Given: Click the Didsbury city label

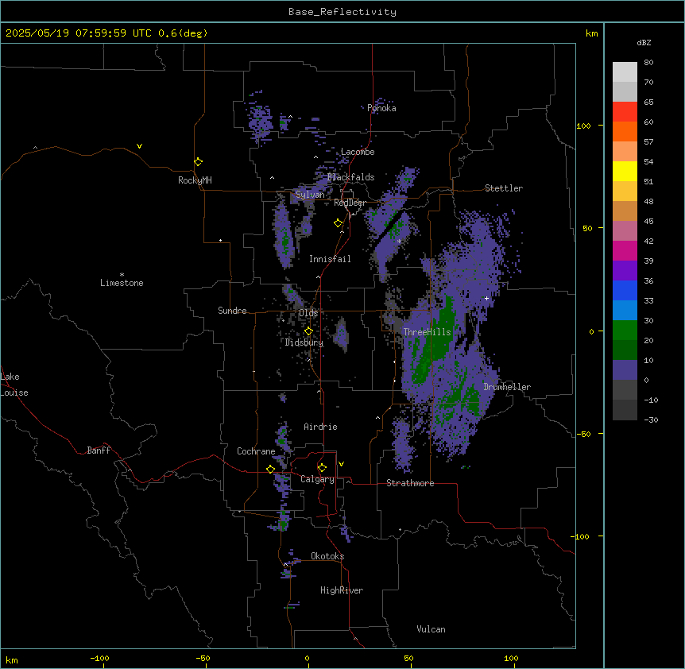Looking at the screenshot, I should tap(304, 342).
